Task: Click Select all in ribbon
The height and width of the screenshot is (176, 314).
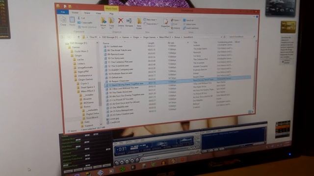Action: point(188,21)
